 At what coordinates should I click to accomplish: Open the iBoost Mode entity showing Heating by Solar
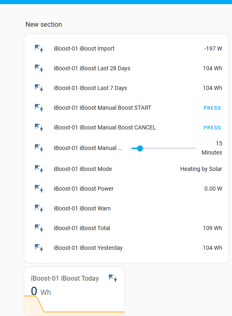(126, 169)
